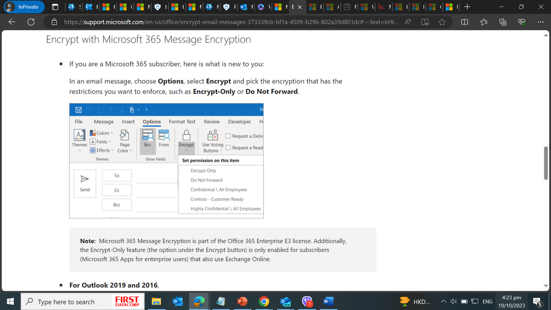
Task: Click the text 'For Outlook 2019 and 2016'
Action: (x=114, y=285)
